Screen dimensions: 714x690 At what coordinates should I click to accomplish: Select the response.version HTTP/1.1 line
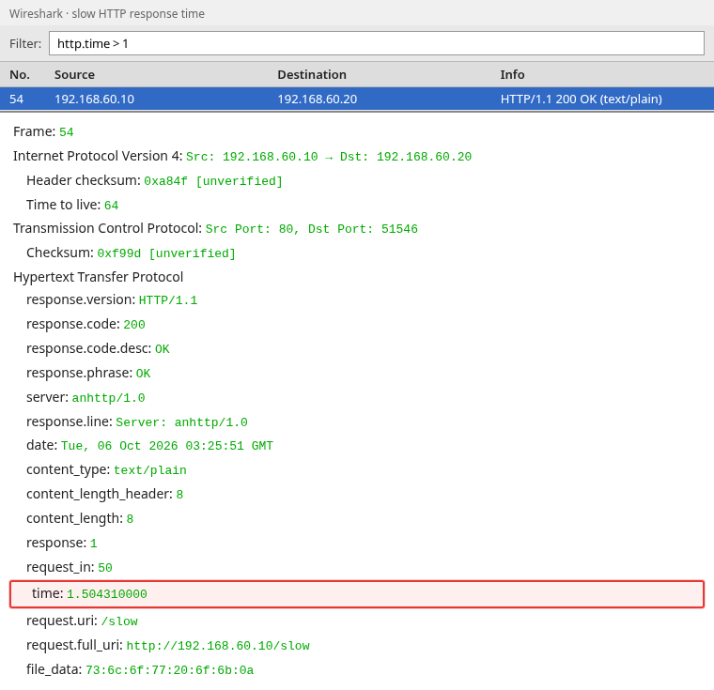(112, 300)
